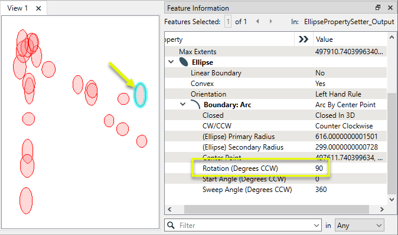398x235 pixels.
Task: Click the double-chevron column expand icon
Action: coord(304,39)
